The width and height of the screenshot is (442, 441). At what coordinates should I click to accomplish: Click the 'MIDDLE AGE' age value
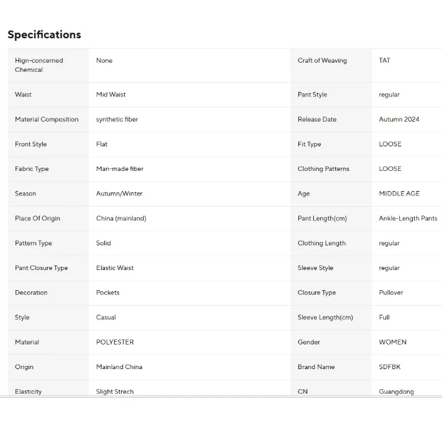click(x=399, y=194)
